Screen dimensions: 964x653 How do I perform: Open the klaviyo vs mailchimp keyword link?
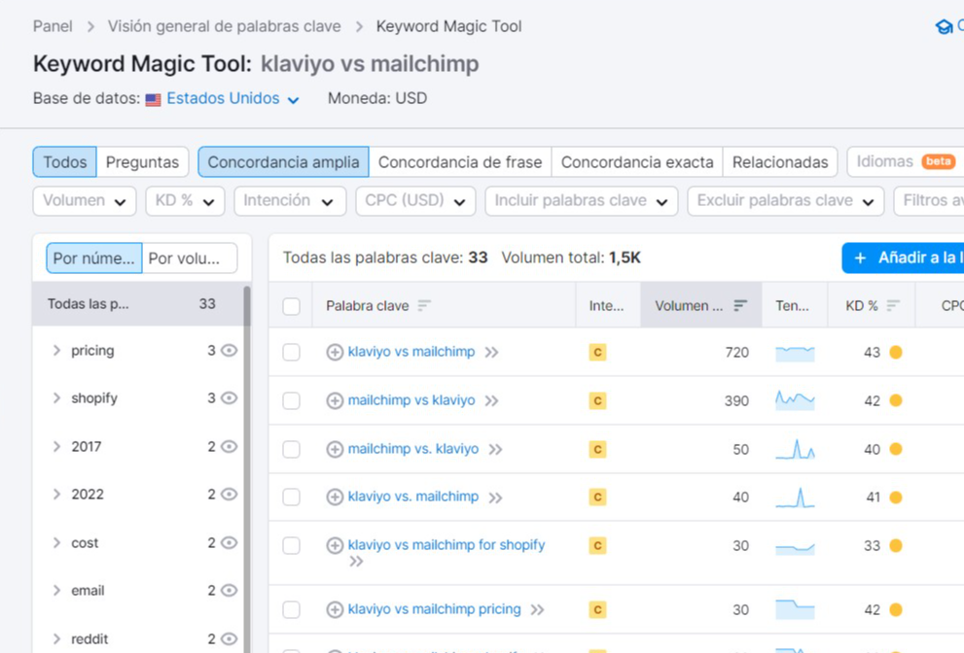(x=411, y=352)
